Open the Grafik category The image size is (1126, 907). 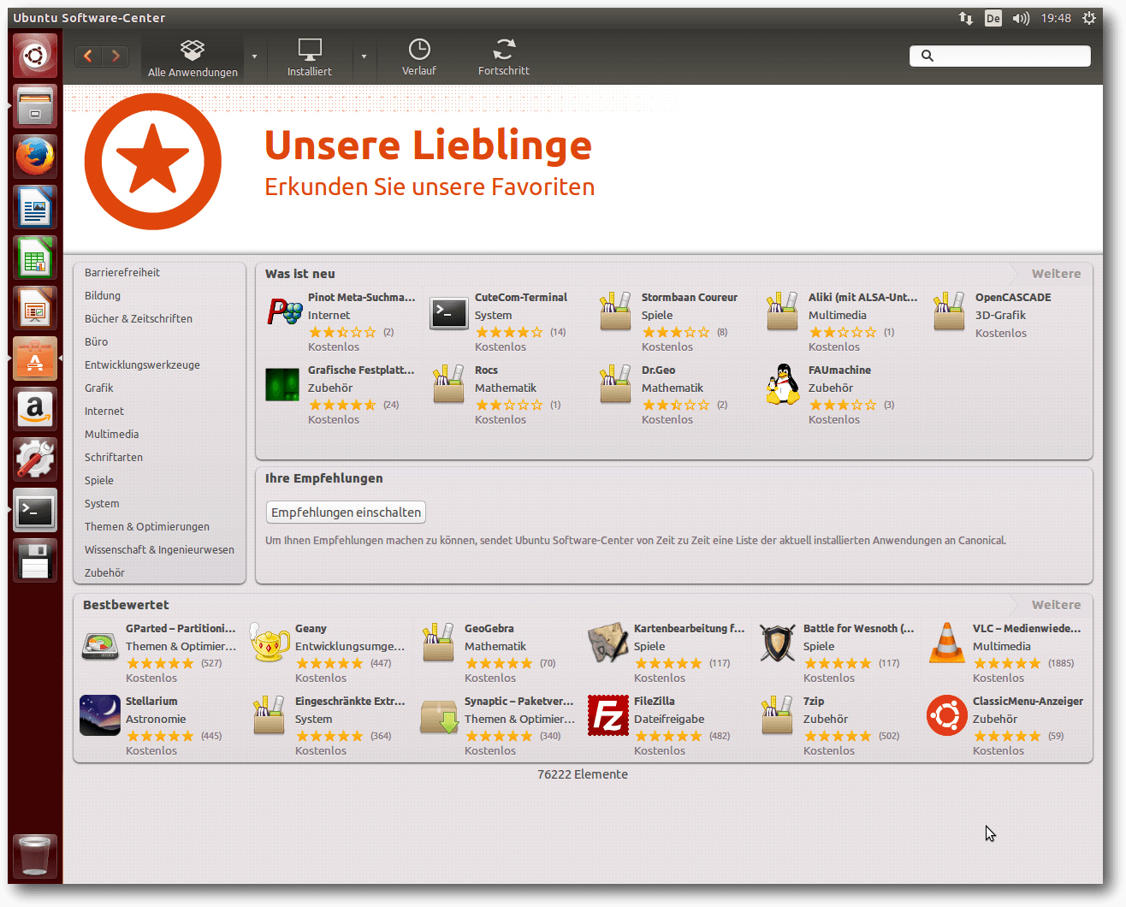point(99,388)
